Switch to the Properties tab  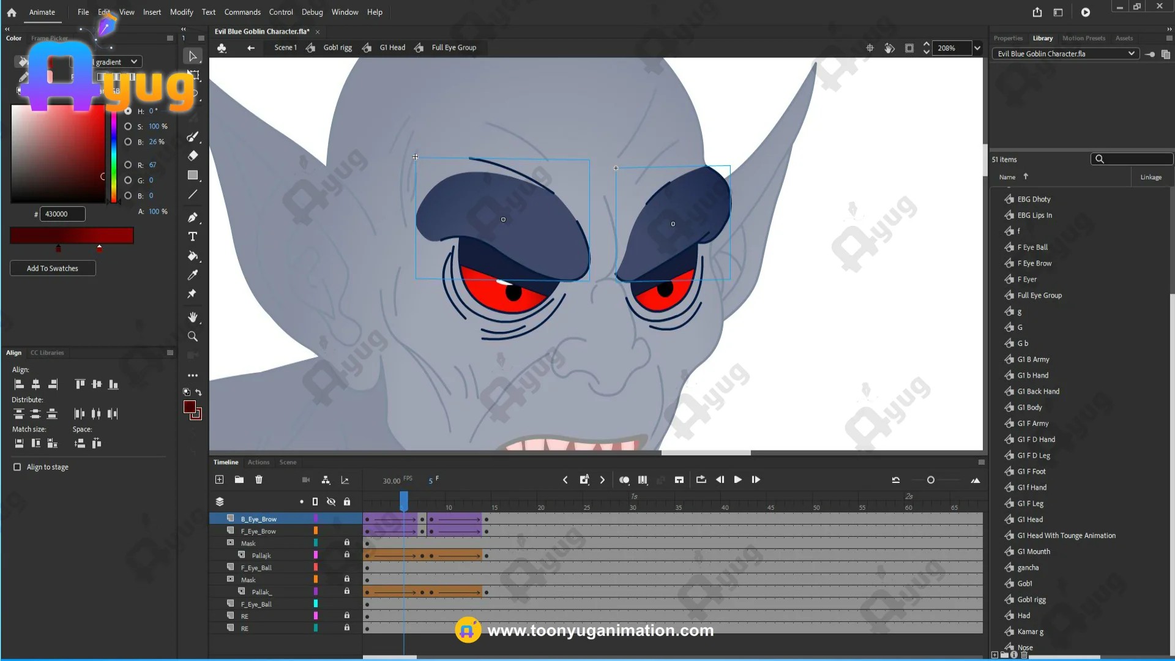pyautogui.click(x=1008, y=38)
